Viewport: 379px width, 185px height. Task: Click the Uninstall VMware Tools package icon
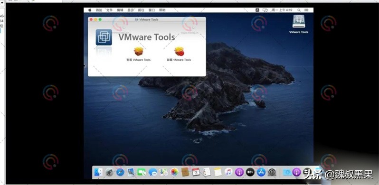(x=179, y=51)
